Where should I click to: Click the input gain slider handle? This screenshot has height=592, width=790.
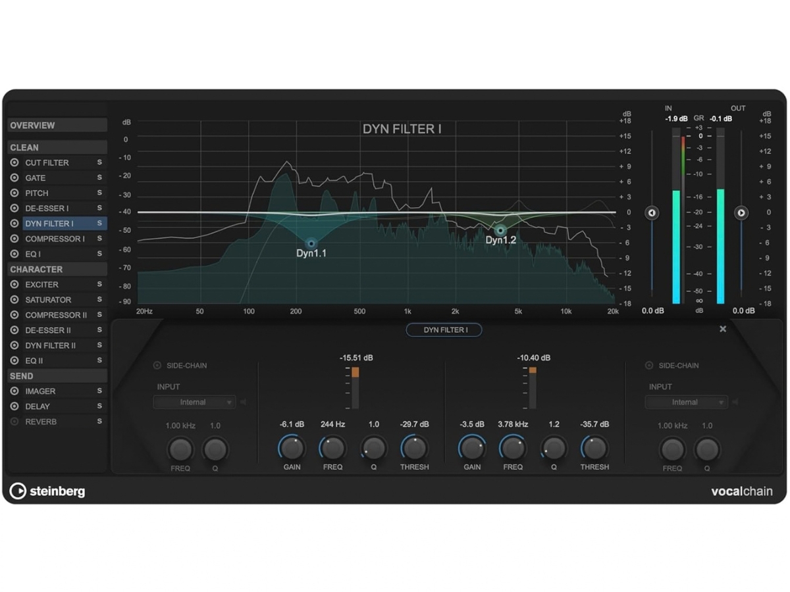click(x=652, y=212)
